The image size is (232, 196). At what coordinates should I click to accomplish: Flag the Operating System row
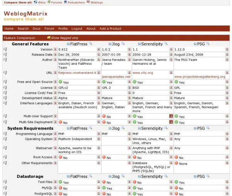coord(5,139)
